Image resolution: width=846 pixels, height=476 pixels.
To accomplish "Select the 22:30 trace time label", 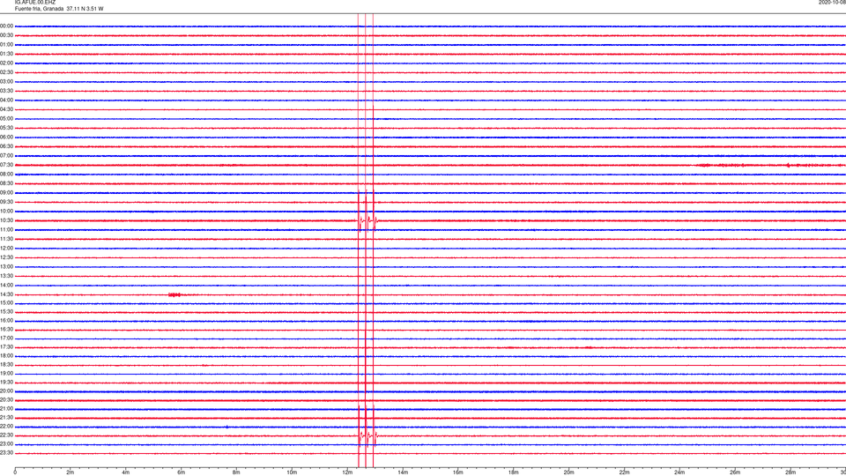I will click(x=6, y=435).
